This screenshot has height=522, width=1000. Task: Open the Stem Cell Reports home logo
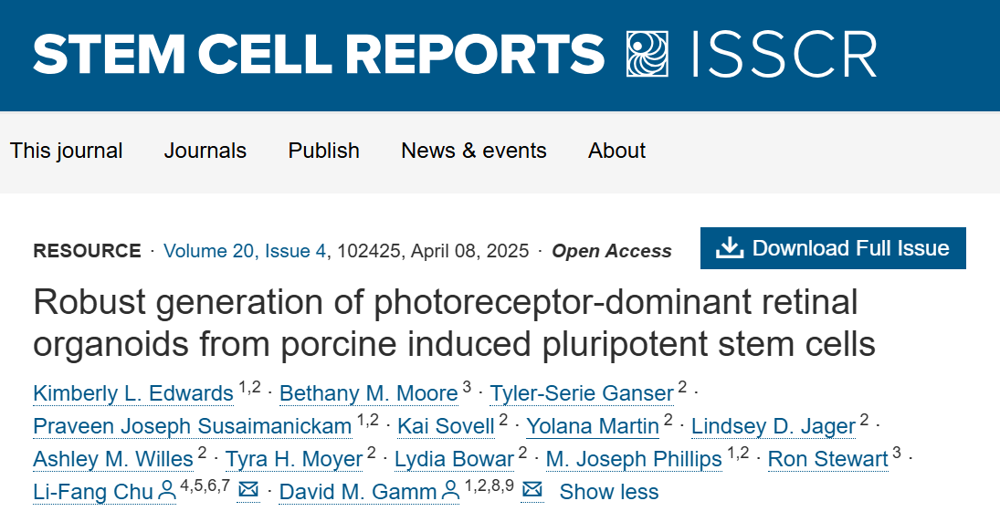[x=319, y=54]
